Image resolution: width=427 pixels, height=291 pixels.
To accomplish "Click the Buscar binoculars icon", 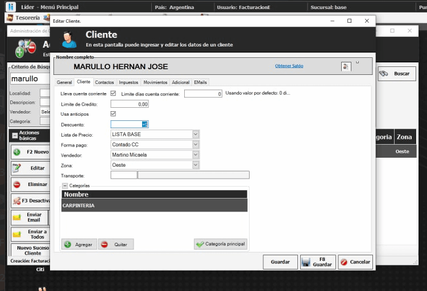I will [384, 74].
